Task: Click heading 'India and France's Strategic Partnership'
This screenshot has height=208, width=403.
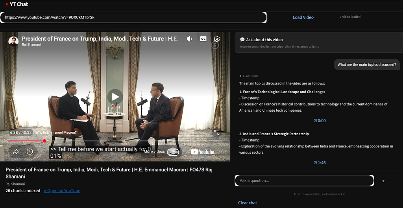Action: (274, 134)
